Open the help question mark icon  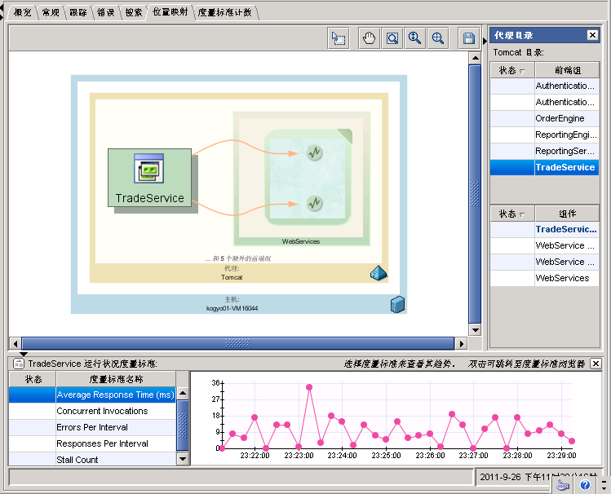[x=585, y=485]
